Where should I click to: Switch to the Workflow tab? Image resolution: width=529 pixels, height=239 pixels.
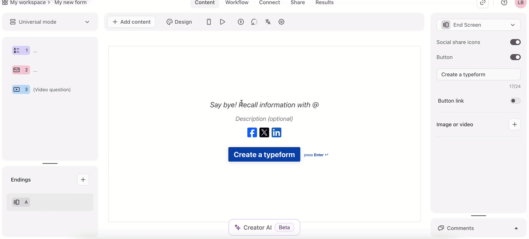pos(237,3)
